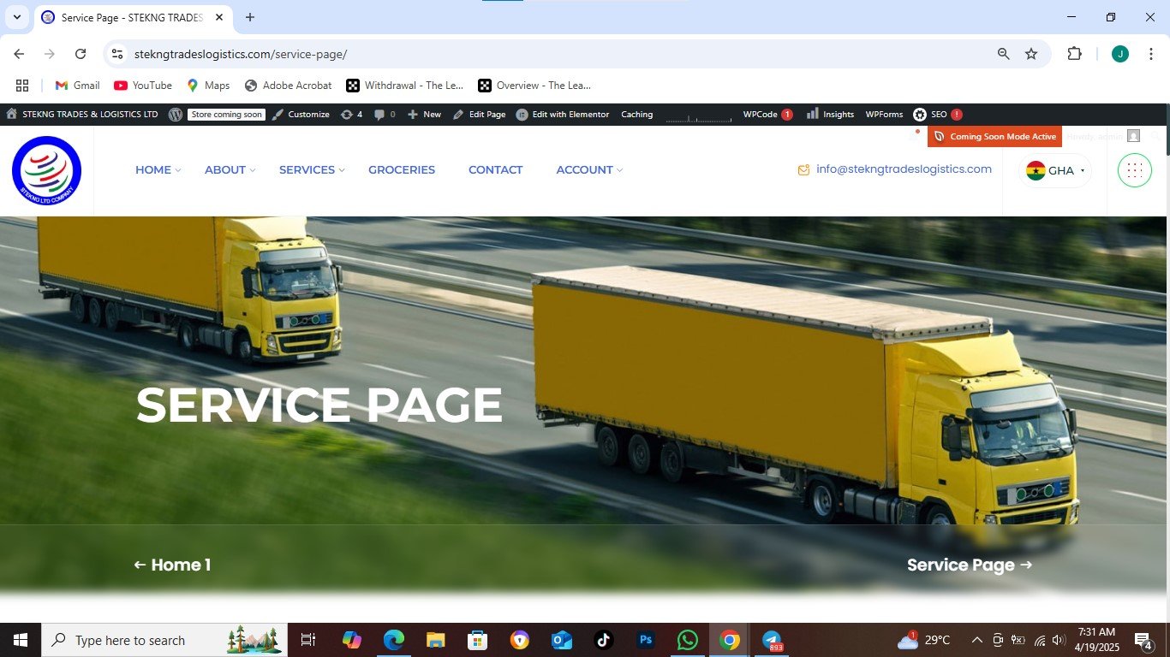The image size is (1170, 657).
Task: Open Chrome Extensions puzzle icon
Action: tap(1074, 54)
